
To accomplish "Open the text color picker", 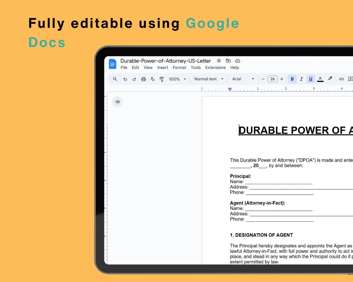I will 320,79.
